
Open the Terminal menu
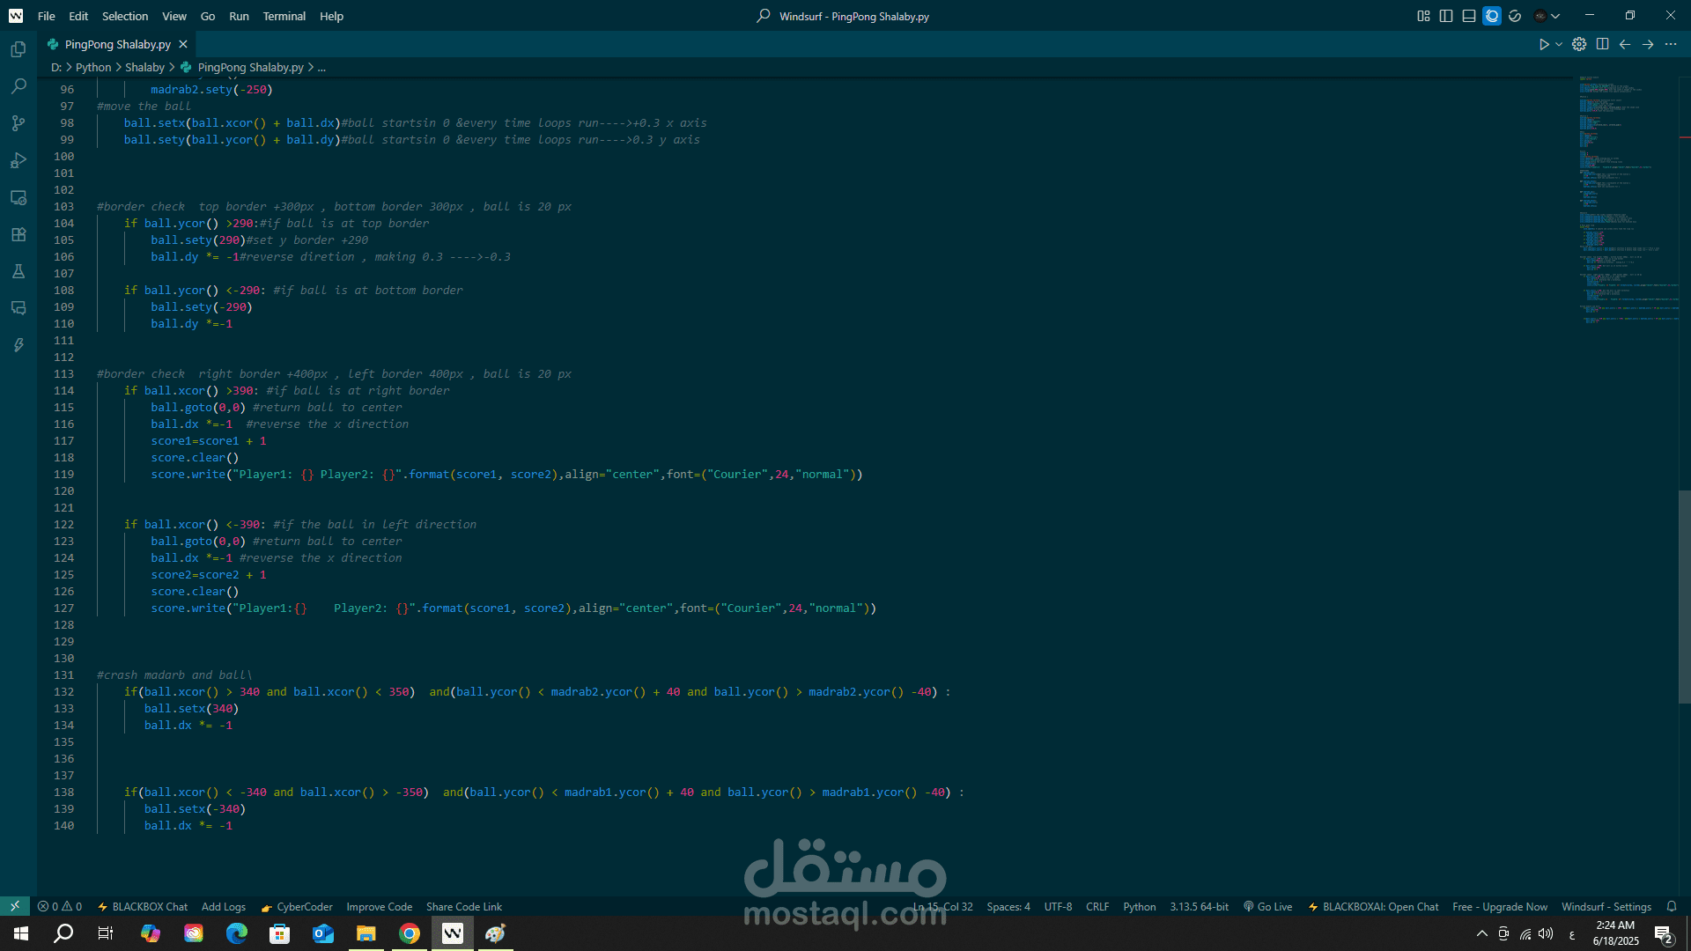[x=284, y=16]
